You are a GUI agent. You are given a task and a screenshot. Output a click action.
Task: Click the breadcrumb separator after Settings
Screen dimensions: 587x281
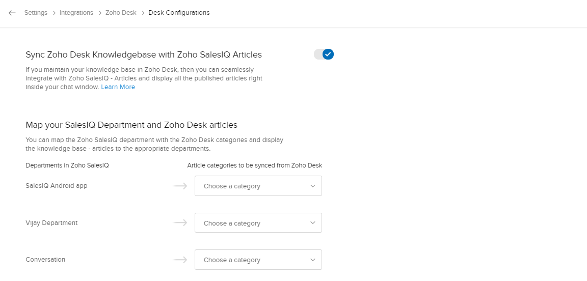(x=54, y=13)
